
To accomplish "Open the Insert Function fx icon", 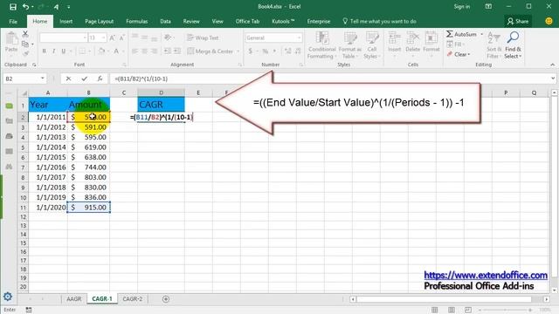I will pos(100,78).
